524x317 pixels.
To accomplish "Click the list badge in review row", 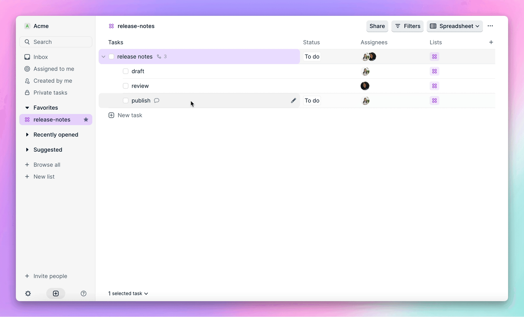I will (434, 86).
